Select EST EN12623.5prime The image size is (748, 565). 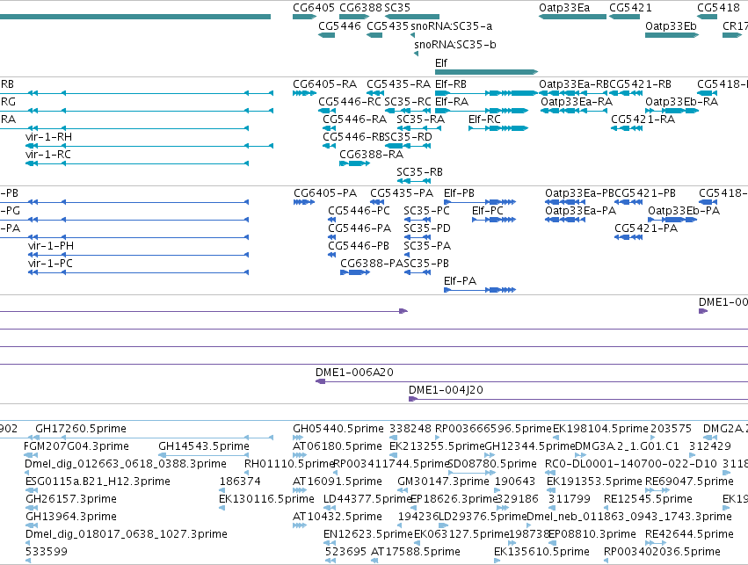[367, 534]
